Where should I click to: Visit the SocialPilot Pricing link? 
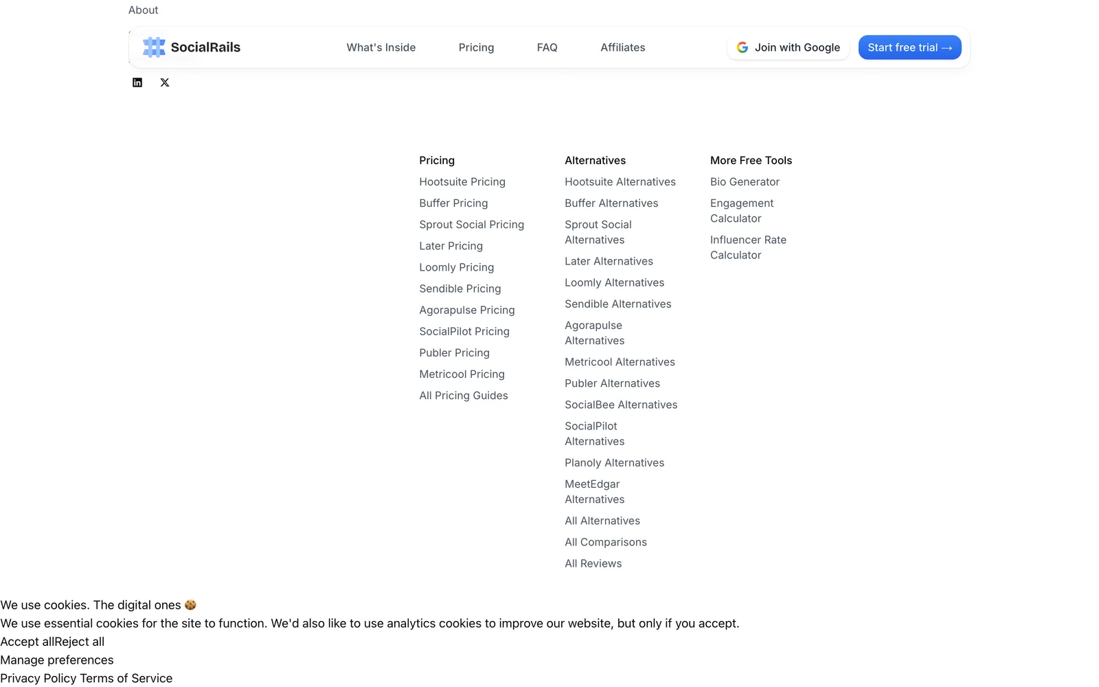click(x=464, y=331)
